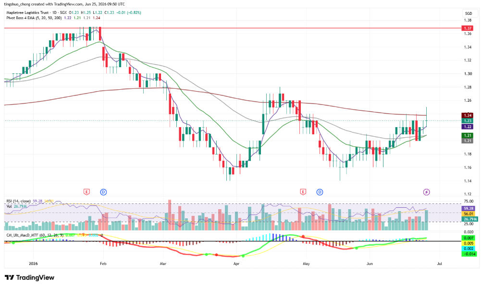Click the teal 1.23 last price label
482x285 pixels.
tap(468, 121)
